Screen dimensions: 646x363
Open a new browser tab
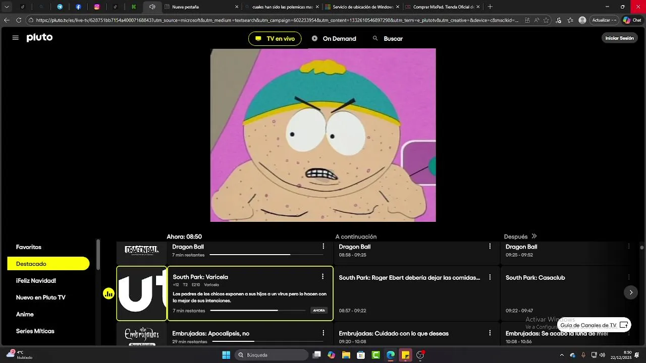[490, 7]
